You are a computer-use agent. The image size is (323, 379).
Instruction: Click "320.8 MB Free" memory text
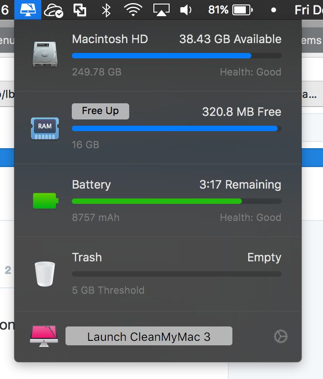pyautogui.click(x=242, y=112)
